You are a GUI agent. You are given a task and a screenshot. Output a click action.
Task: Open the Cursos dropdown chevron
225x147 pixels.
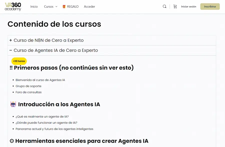tap(56, 7)
